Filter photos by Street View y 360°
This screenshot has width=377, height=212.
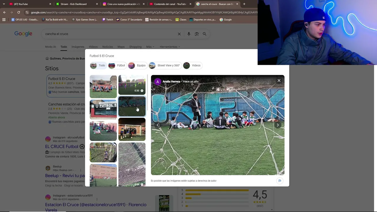pyautogui.click(x=165, y=65)
